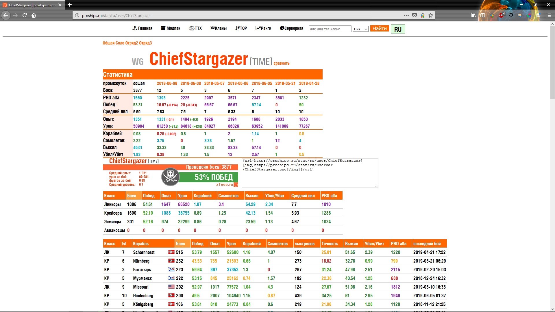
Task: Click the Эсминцы class row
Action: [223, 222]
